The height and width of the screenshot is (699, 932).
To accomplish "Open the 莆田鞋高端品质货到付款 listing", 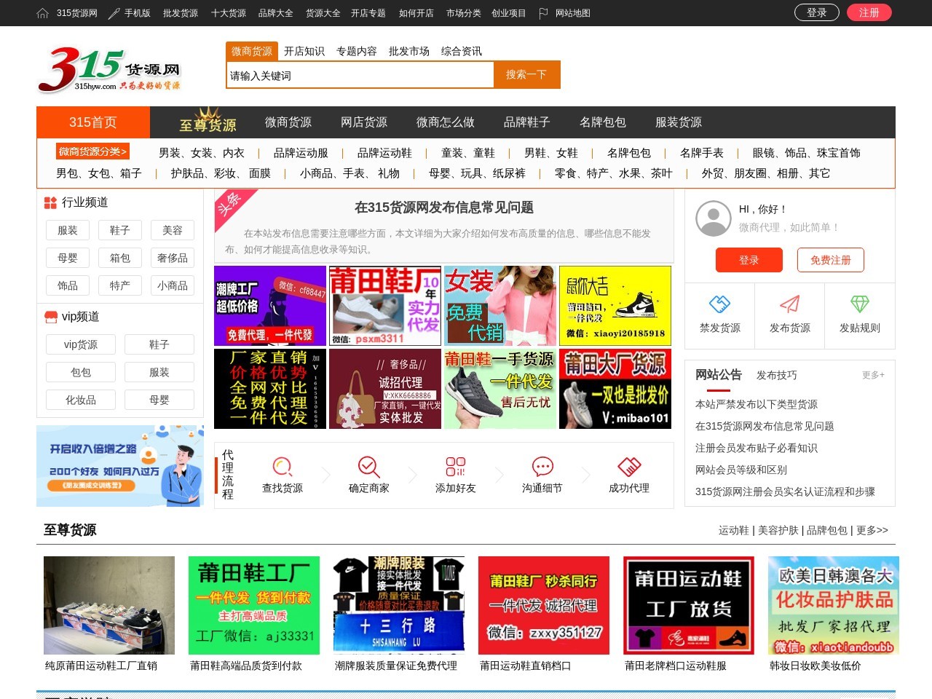I will click(x=246, y=666).
